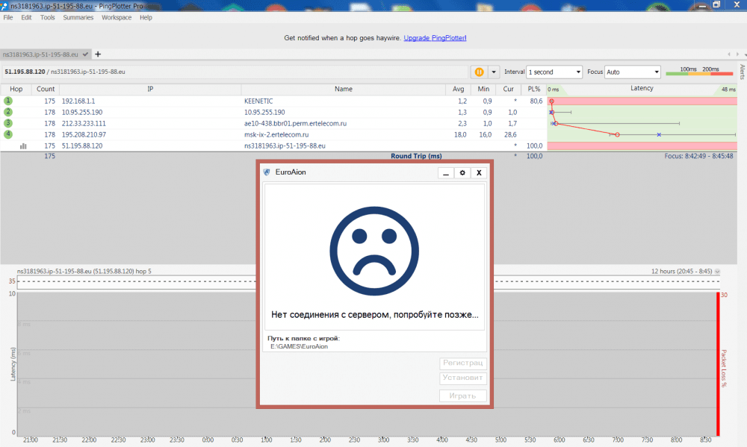Expand the 12 hours timeline range selector
Viewport: 747px width, 447px height.
point(718,272)
